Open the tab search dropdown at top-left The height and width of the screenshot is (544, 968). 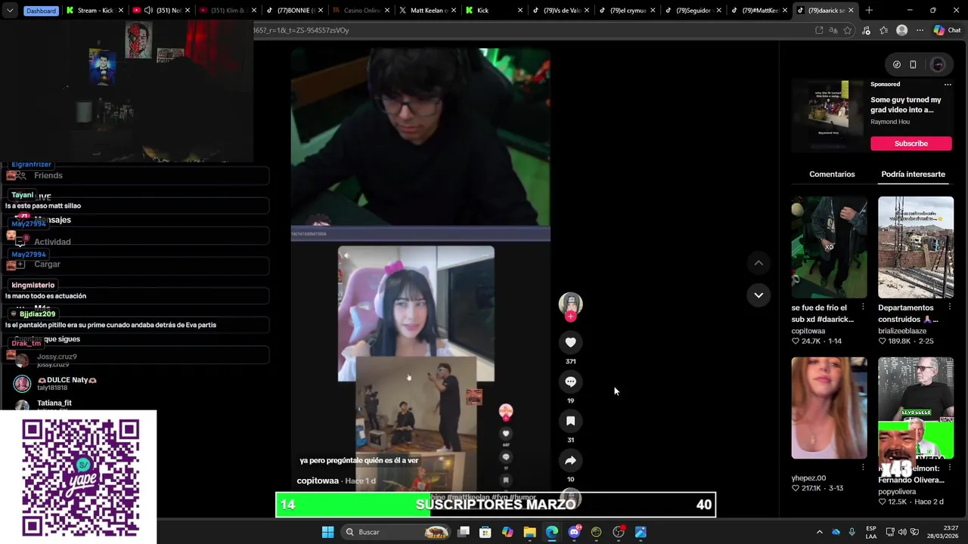[x=10, y=11]
